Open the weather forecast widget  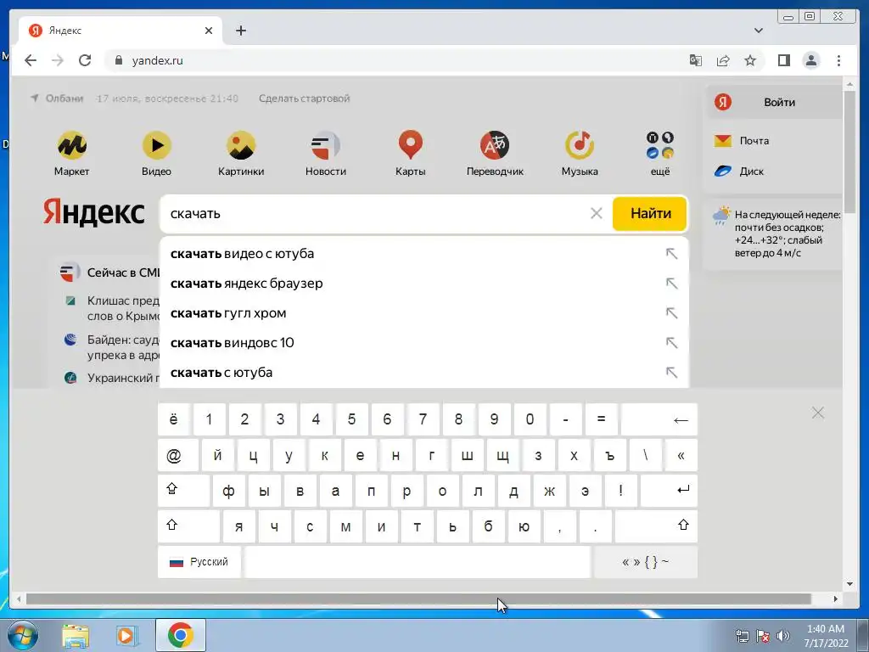click(776, 233)
